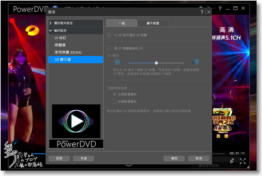The height and width of the screenshot is (176, 262).
Task: Switch to the 一般 tab
Action: pyautogui.click(x=121, y=23)
